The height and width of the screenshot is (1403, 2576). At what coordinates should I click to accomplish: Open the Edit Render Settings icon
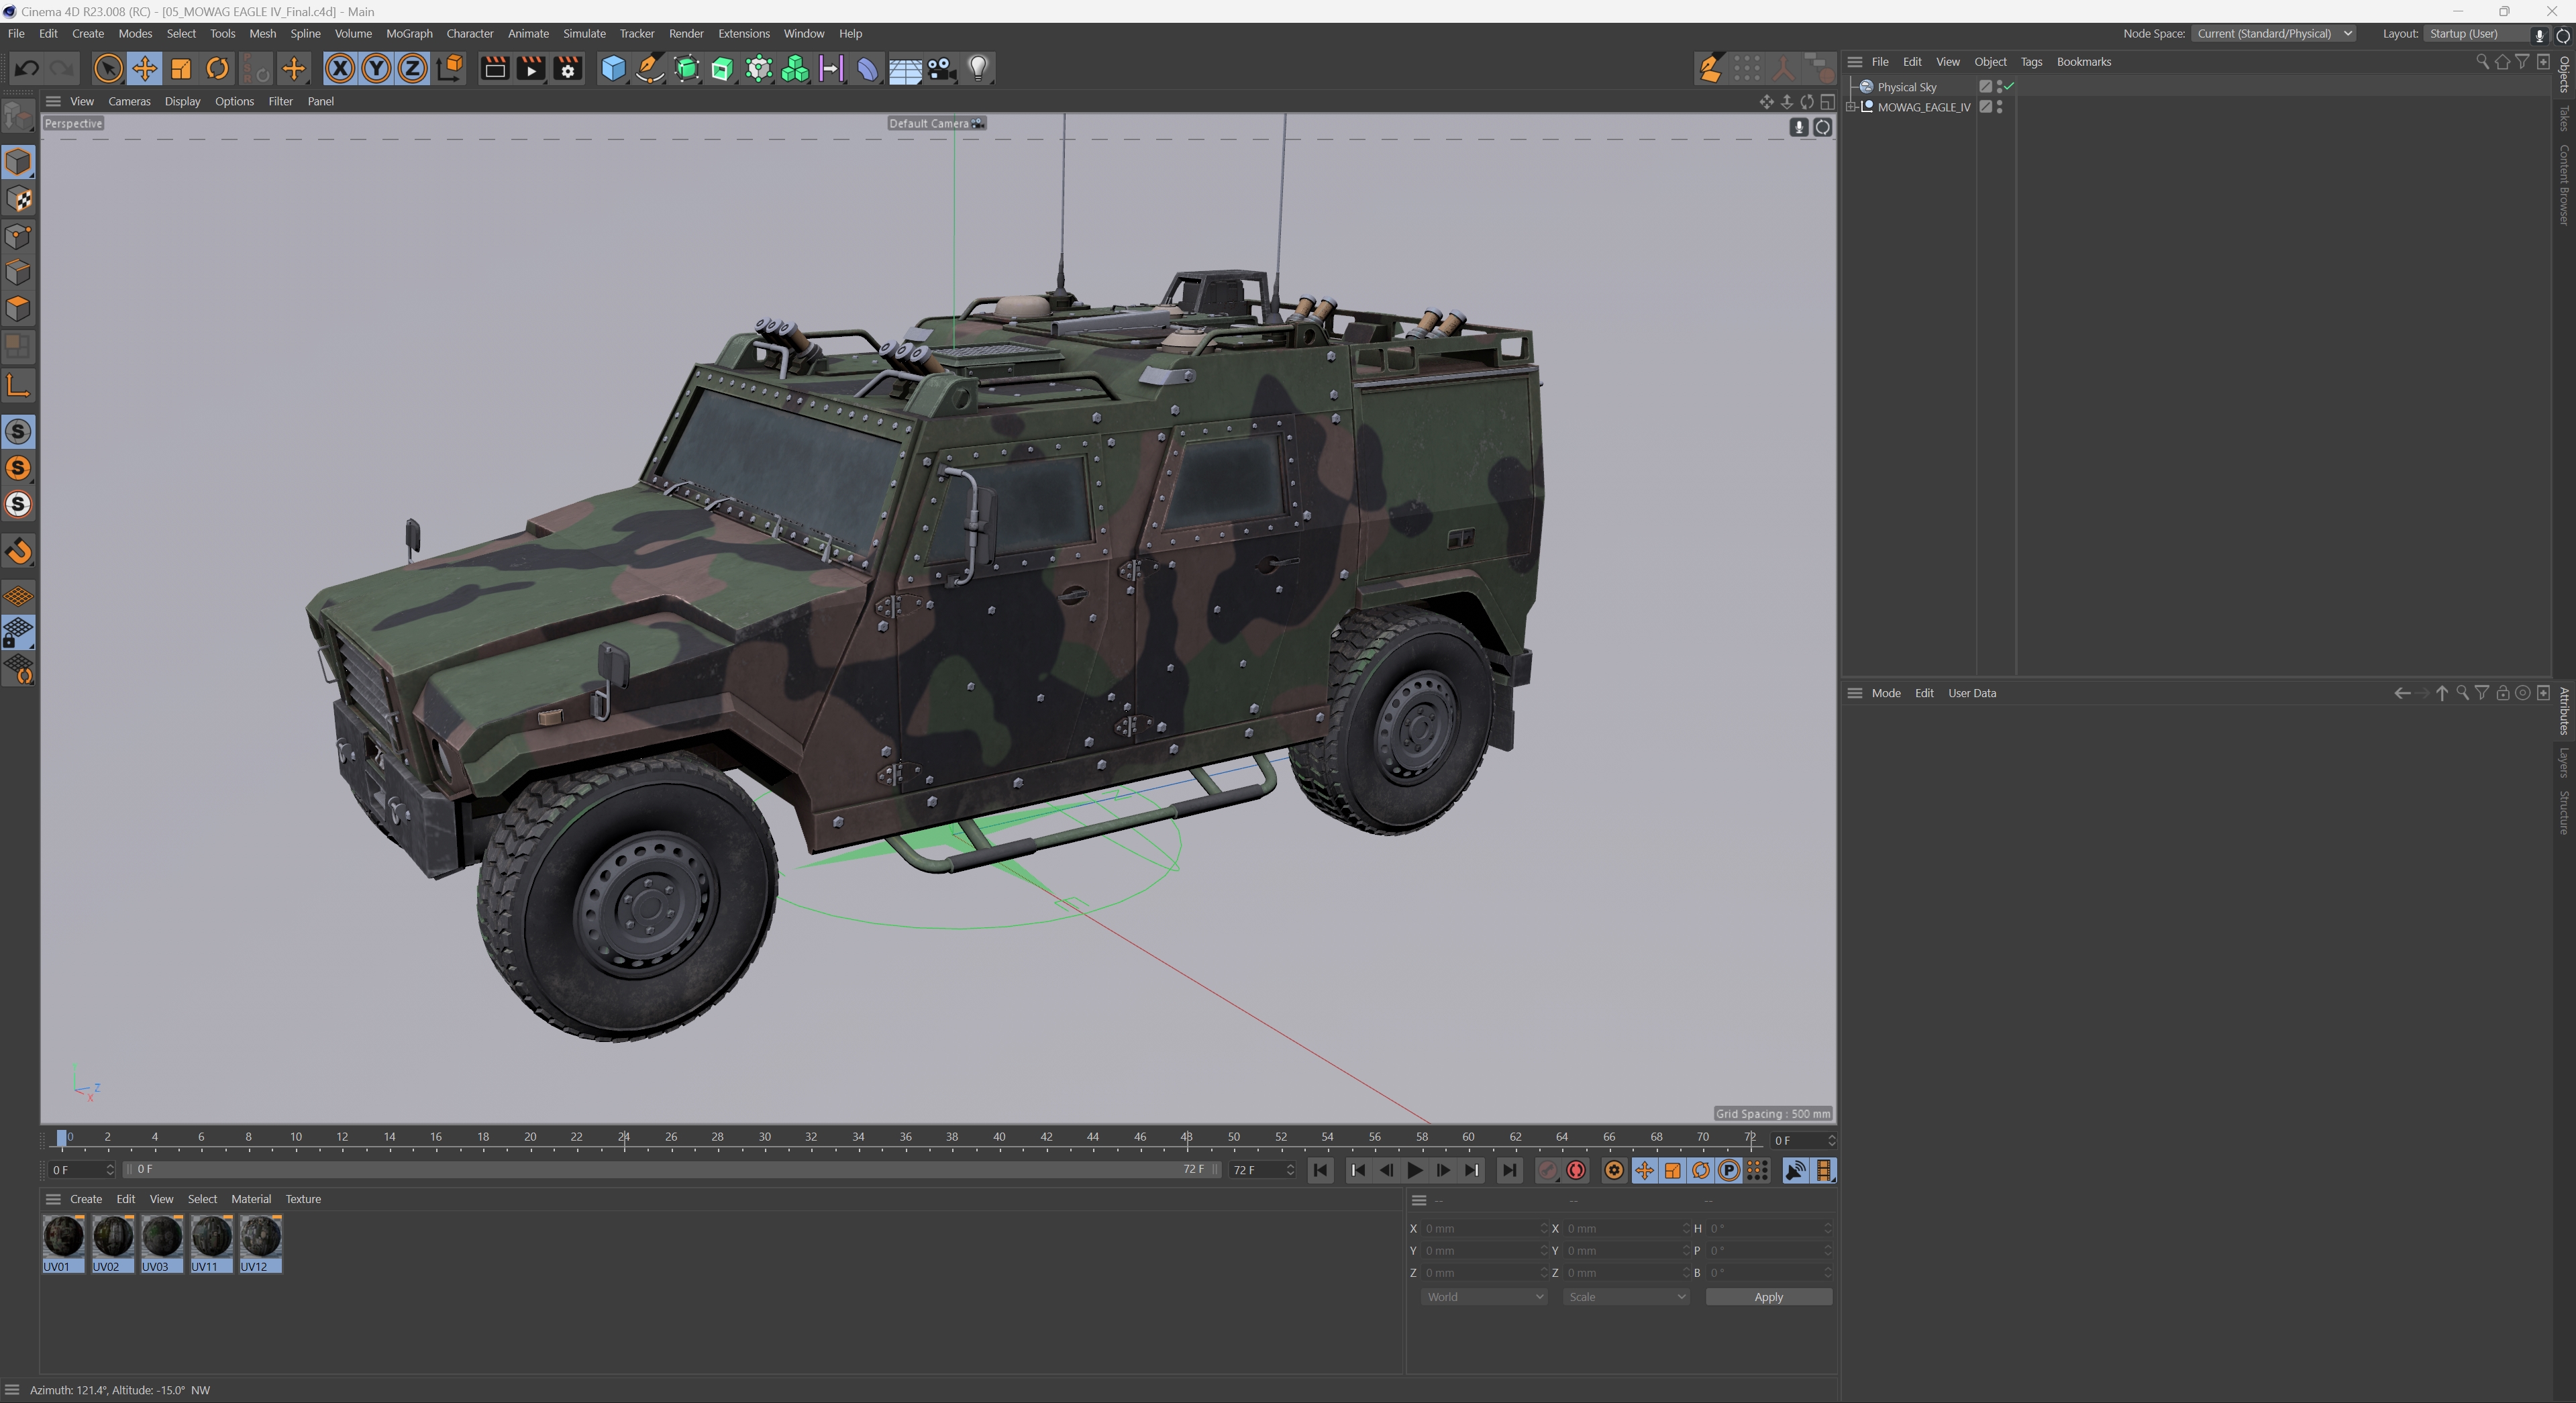coord(567,69)
